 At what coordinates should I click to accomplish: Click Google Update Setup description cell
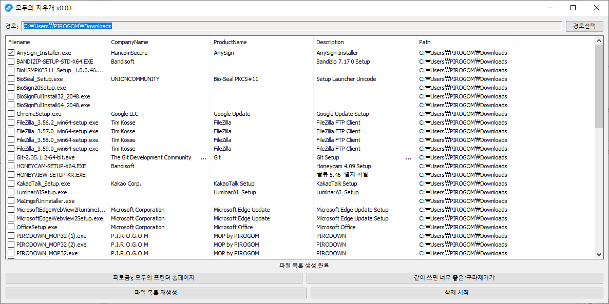pos(342,114)
